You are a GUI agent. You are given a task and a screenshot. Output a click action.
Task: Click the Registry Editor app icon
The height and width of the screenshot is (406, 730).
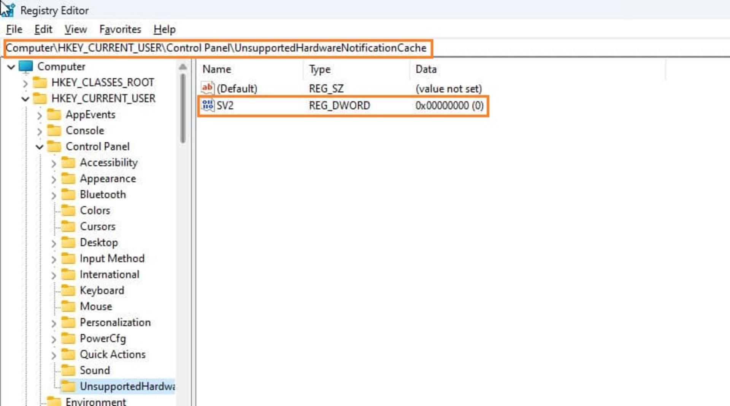pyautogui.click(x=8, y=10)
